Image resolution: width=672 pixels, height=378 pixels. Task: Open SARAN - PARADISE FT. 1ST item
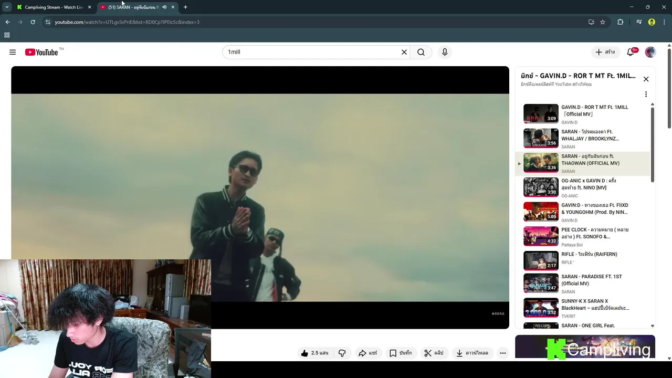coord(583,283)
